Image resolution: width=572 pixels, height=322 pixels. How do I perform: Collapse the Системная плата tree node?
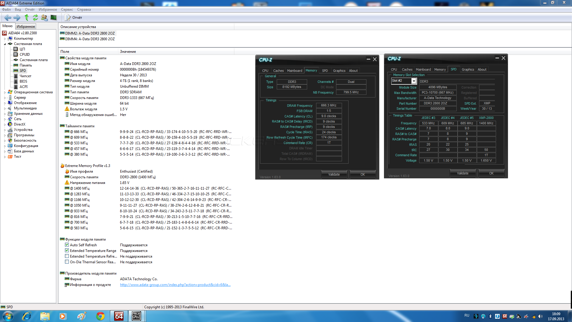(5, 44)
